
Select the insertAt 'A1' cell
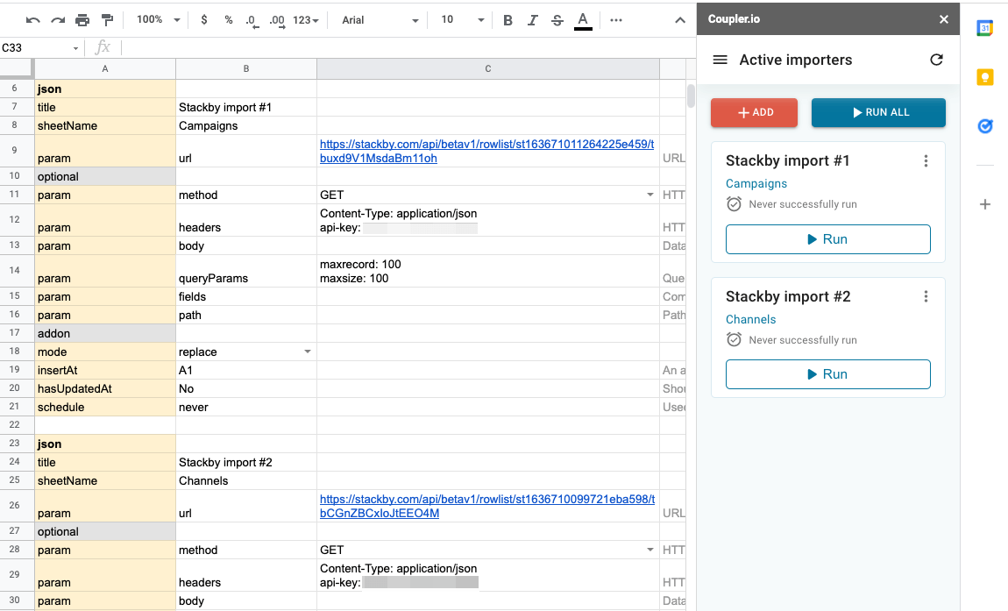(x=246, y=371)
